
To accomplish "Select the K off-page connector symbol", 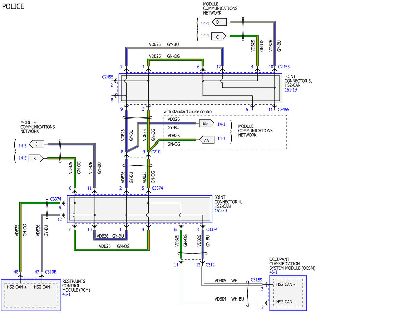I will tap(36, 158).
